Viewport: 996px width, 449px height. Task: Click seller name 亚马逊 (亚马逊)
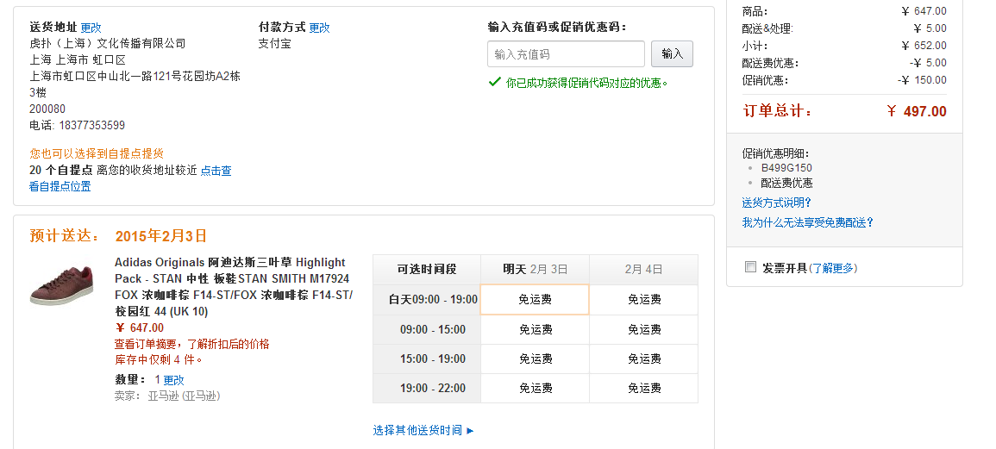click(184, 396)
